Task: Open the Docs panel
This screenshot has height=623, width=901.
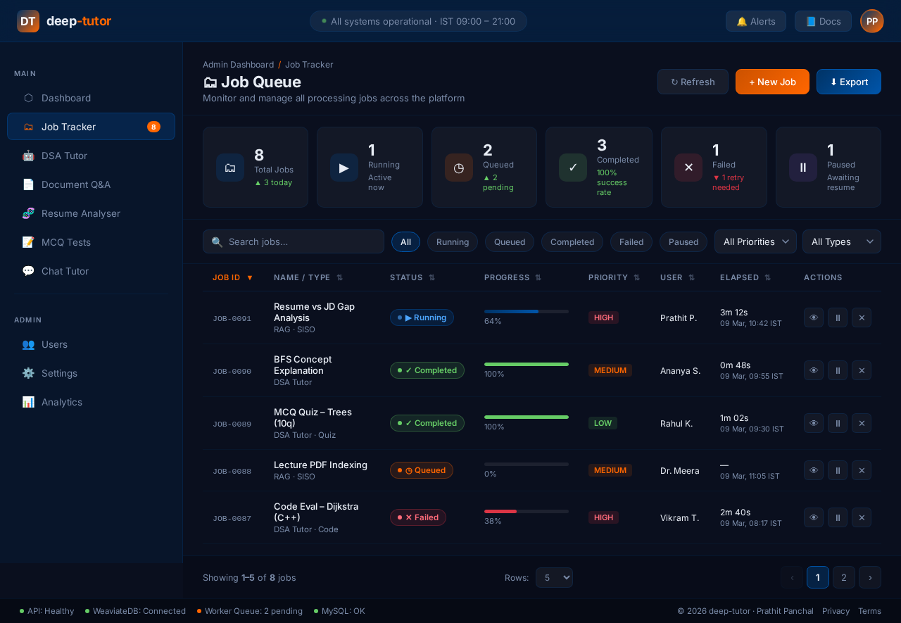Action: (823, 21)
